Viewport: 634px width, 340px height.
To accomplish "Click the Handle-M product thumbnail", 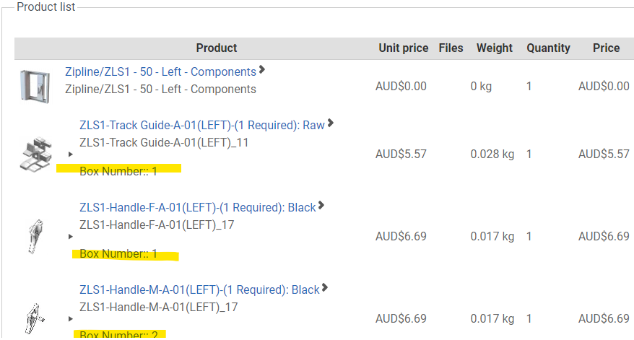I will 35,319.
